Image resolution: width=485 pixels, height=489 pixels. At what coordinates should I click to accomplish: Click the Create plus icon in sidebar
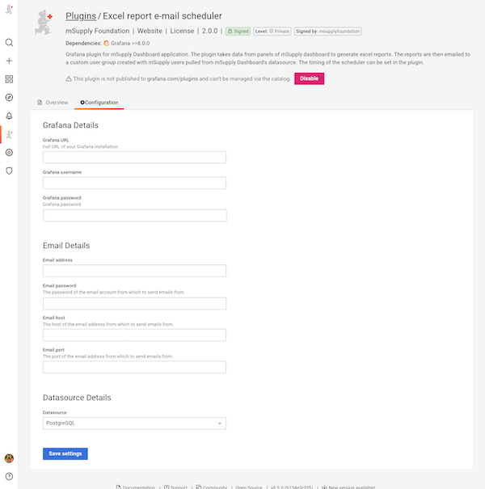[9, 61]
